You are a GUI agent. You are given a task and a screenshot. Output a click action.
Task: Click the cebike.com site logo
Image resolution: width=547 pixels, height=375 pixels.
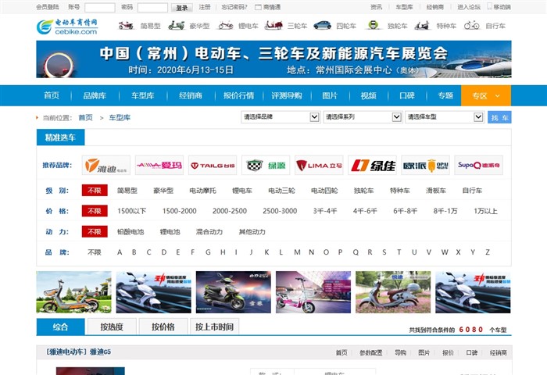coord(66,27)
